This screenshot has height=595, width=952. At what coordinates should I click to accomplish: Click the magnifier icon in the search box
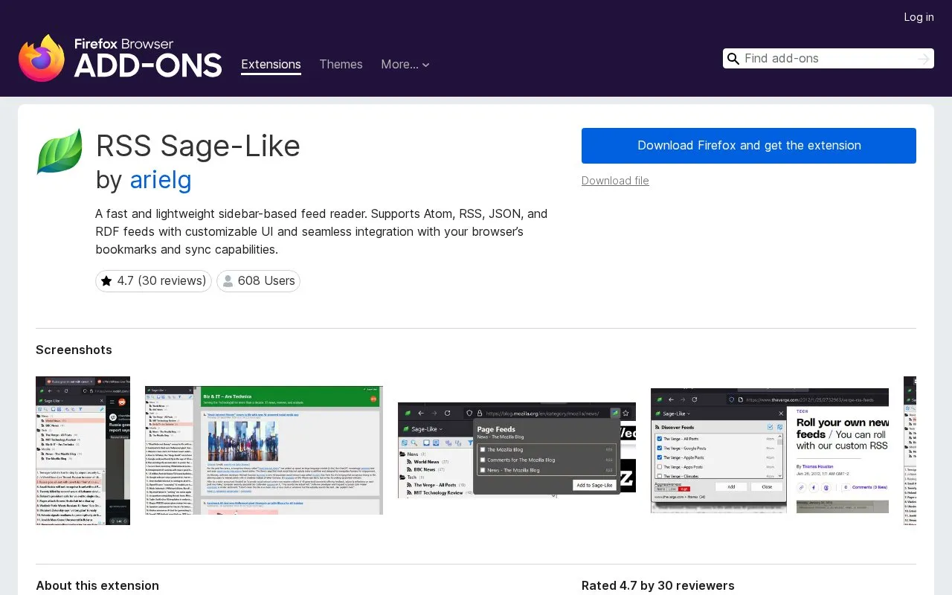[733, 59]
